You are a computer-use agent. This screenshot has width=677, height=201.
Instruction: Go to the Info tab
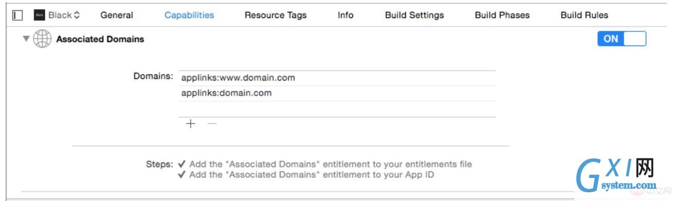click(x=346, y=15)
